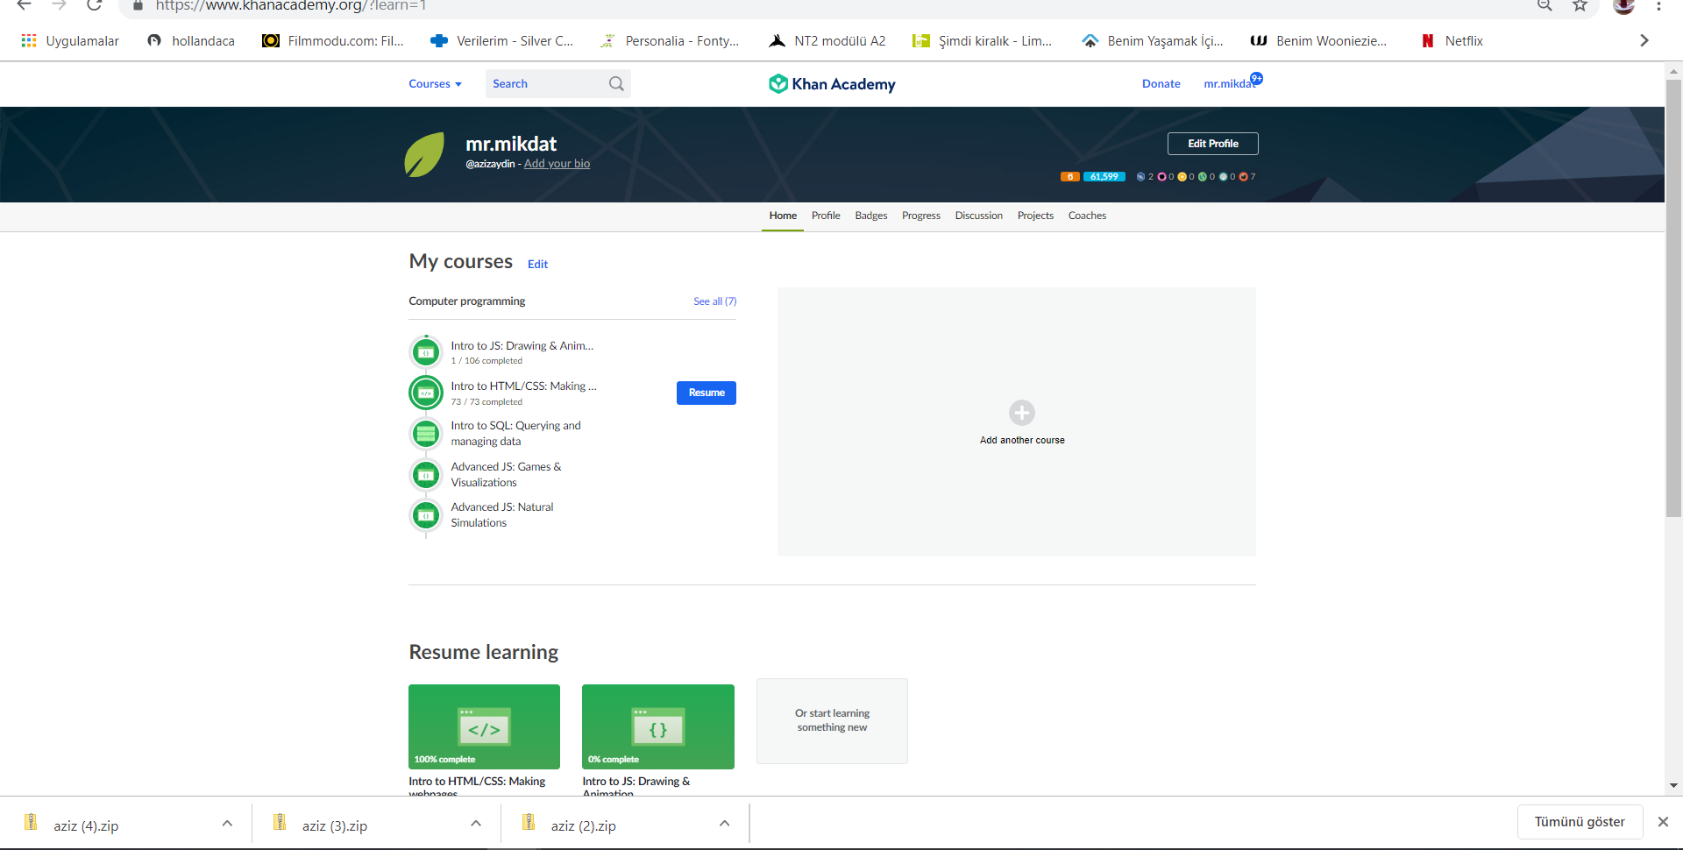This screenshot has width=1683, height=850.
Task: Show more bookmarks with chevron
Action: coord(1644,40)
